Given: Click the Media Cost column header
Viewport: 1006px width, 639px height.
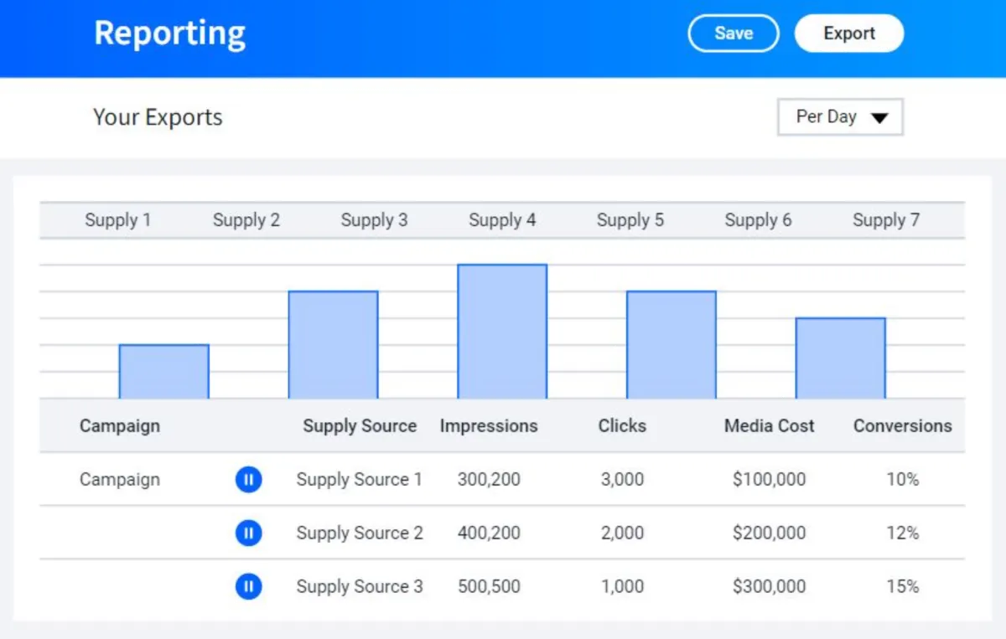Looking at the screenshot, I should [769, 425].
